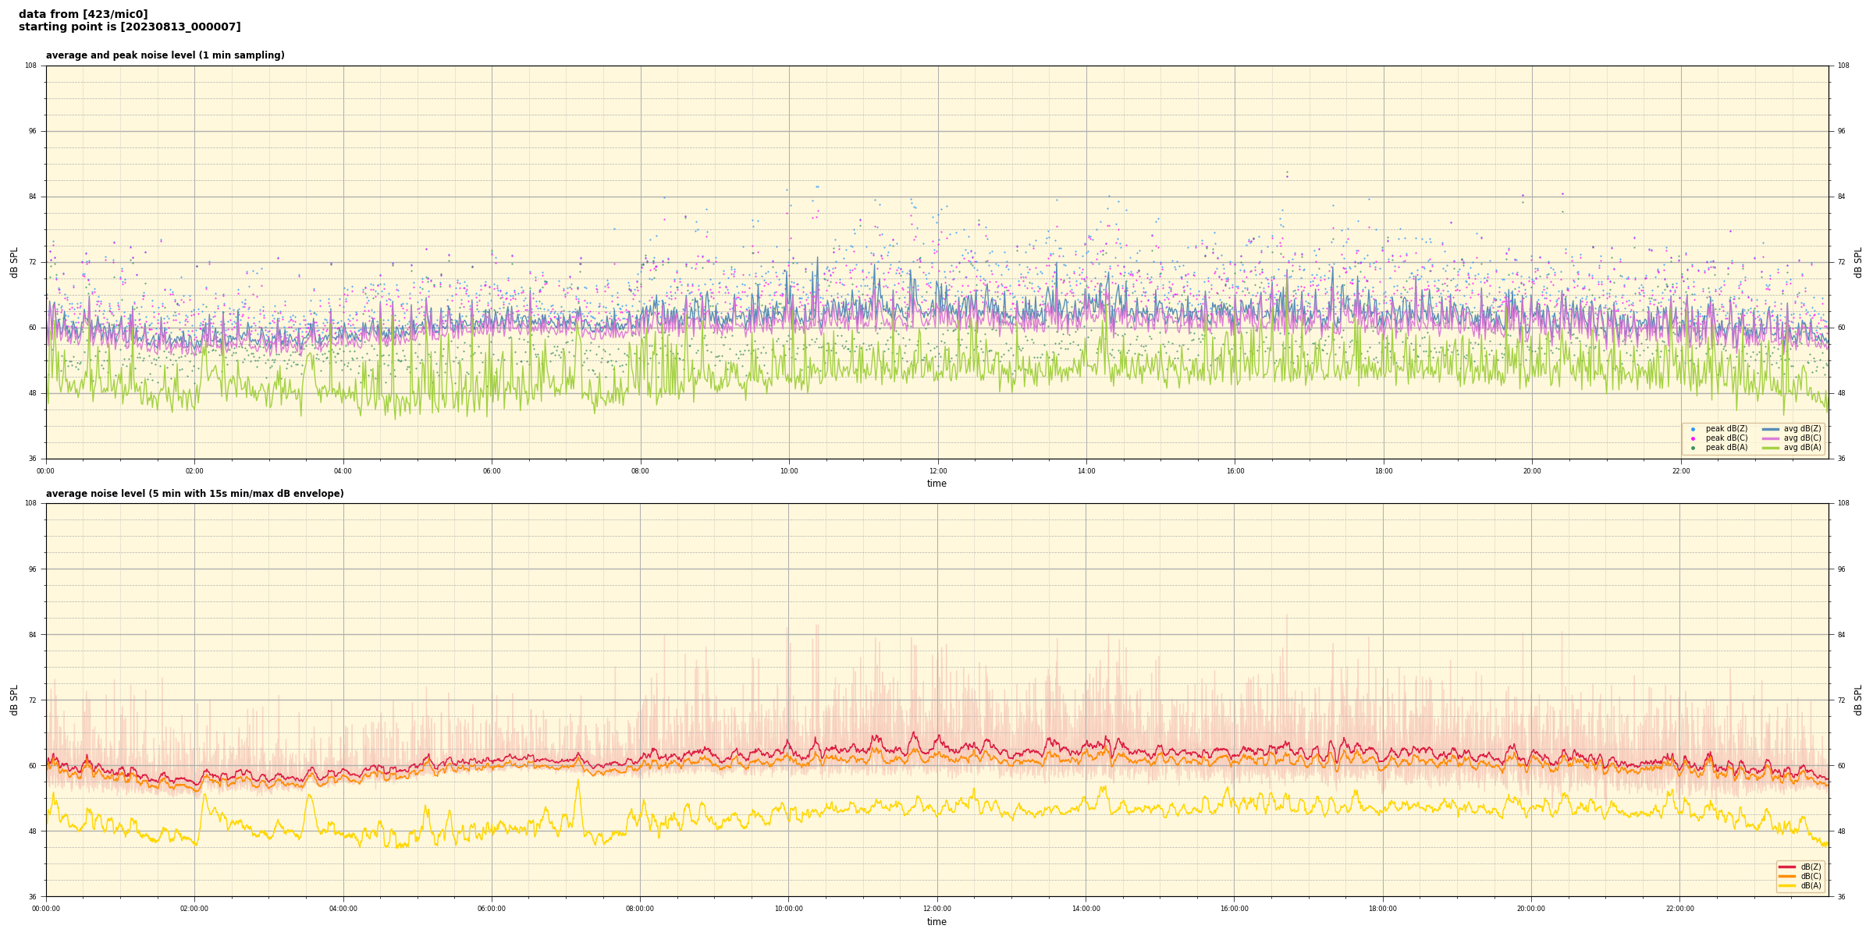This screenshot has height=936, width=1873.
Task: Click the peak dB(A) green legend marker
Action: (1693, 448)
